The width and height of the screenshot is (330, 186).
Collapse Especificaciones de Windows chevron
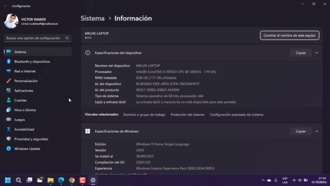317,131
